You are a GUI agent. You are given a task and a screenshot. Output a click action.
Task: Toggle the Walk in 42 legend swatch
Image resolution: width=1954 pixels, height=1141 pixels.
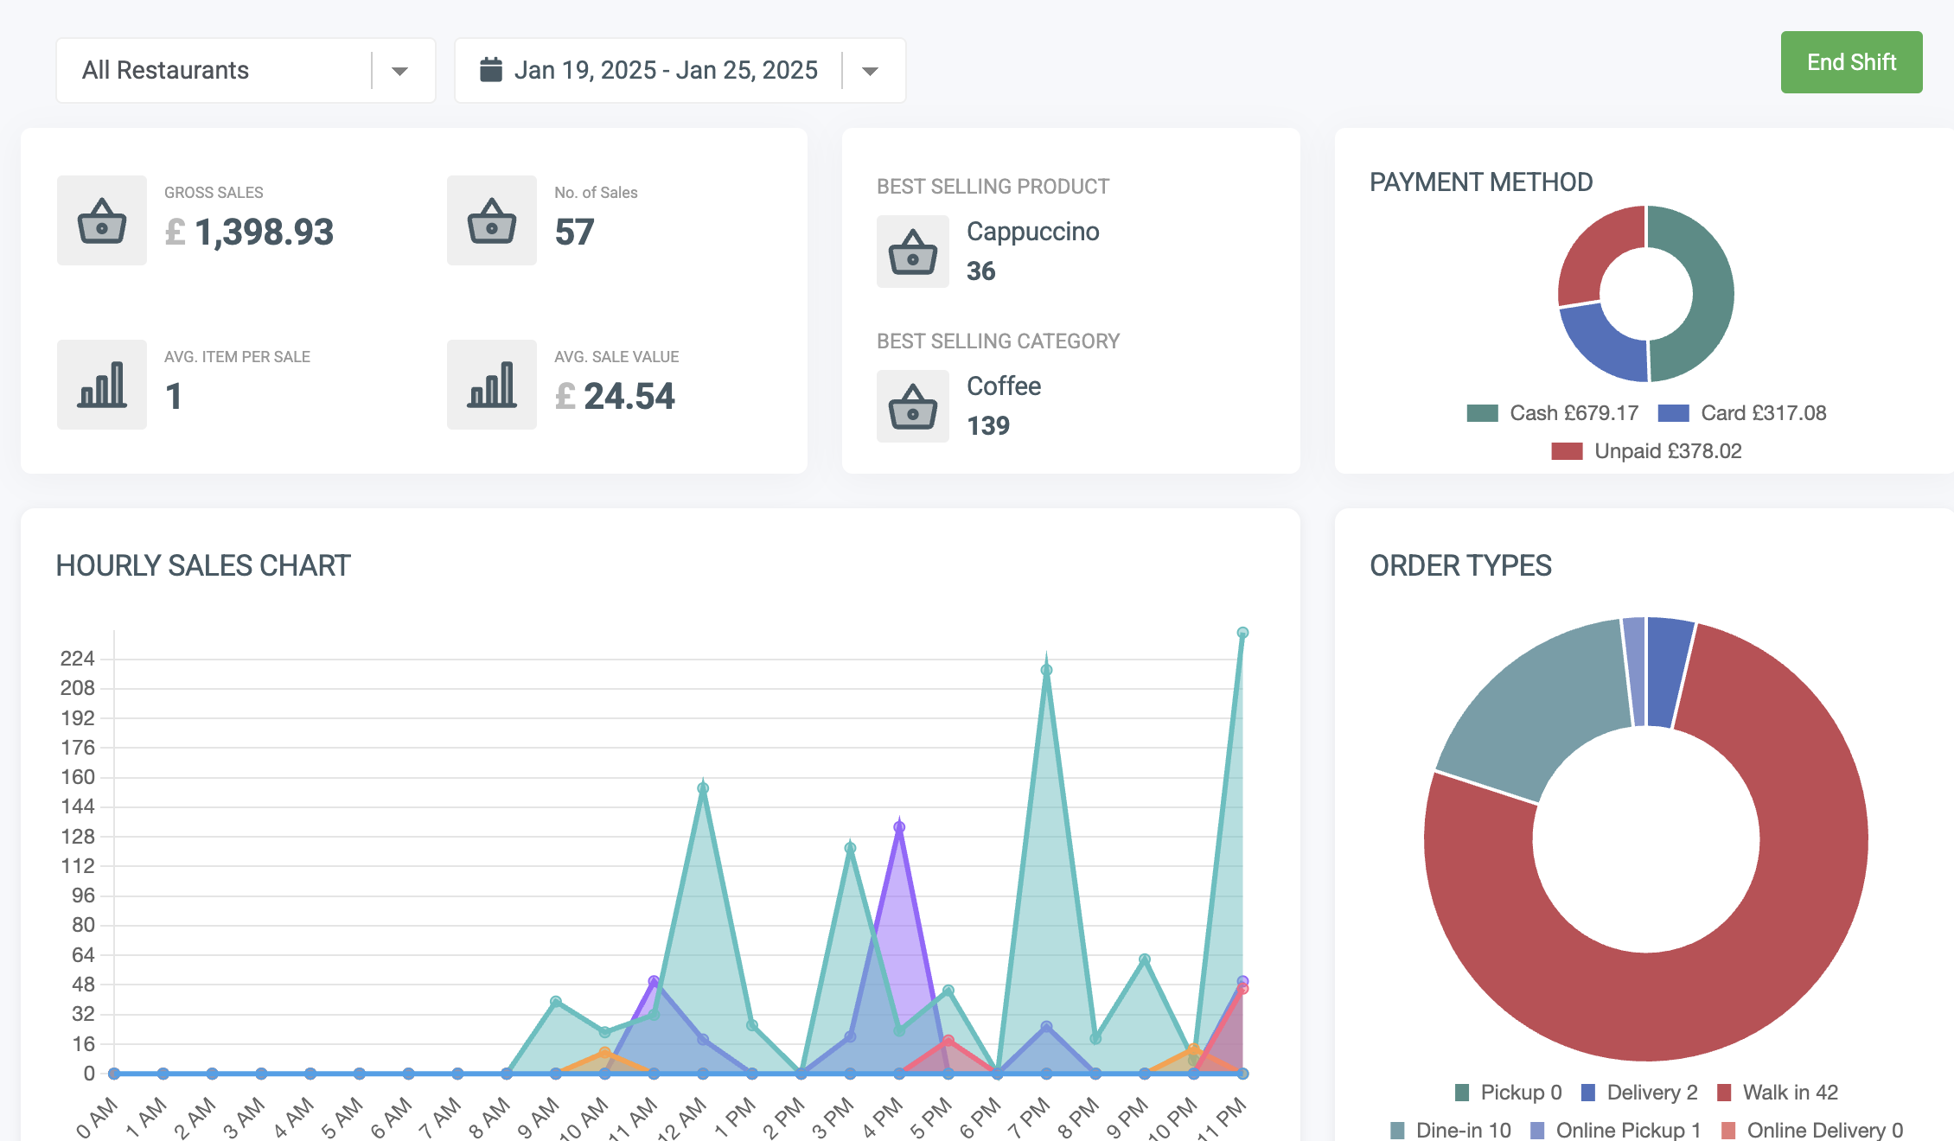pos(1724,1093)
